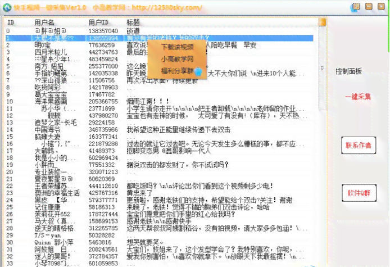The height and width of the screenshot is (267, 390).
Task: Choose 下载该视频 from the context menu
Action: (178, 47)
